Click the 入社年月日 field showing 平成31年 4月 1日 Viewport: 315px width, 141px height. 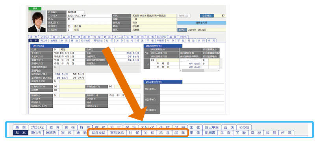[x=69, y=56]
